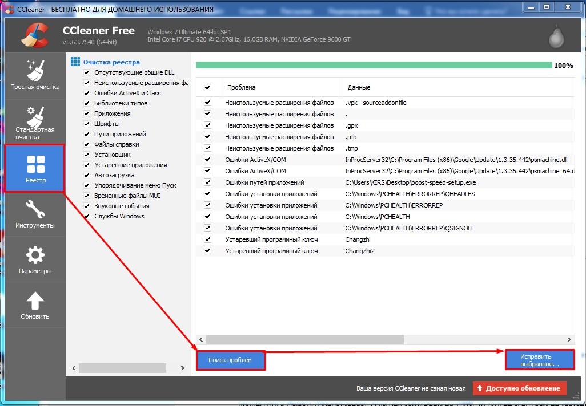Click Исправить выбранное button
This screenshot has width=586, height=406.
pos(540,360)
